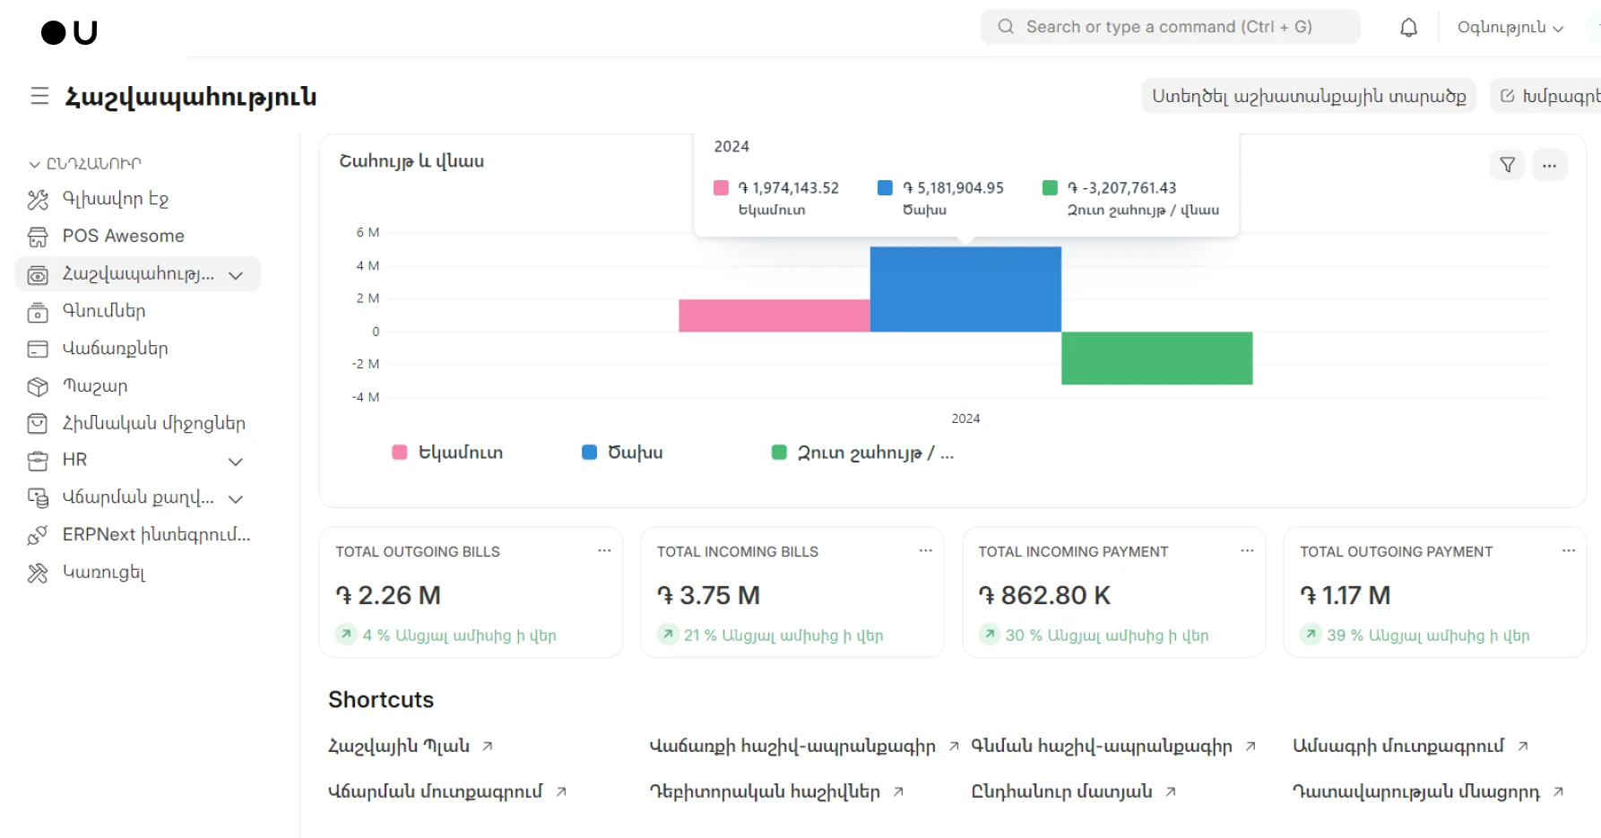
Task: Click the search magnifier icon
Action: click(x=1006, y=27)
